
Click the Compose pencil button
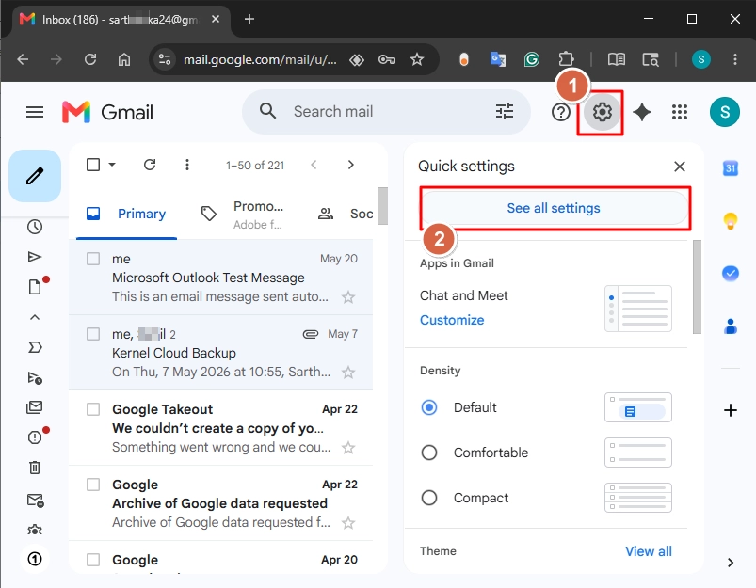35,176
